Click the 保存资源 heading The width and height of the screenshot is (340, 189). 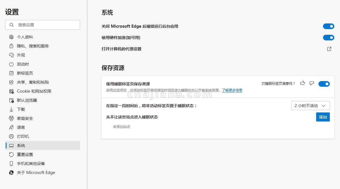click(x=113, y=68)
